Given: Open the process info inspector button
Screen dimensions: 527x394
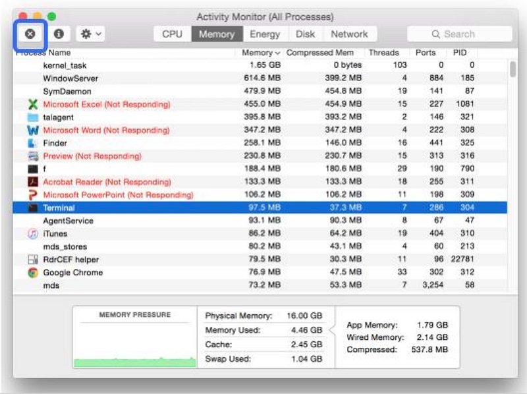Looking at the screenshot, I should [x=59, y=34].
